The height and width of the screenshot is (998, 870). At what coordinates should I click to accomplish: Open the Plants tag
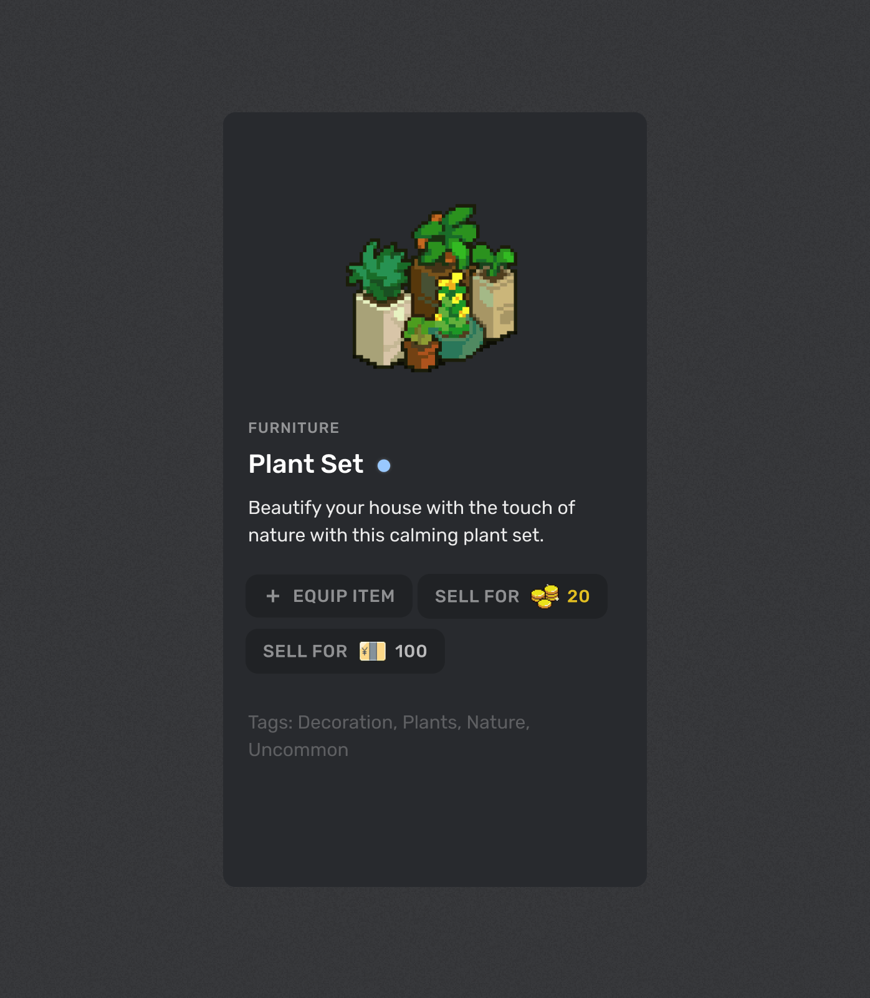tap(431, 722)
